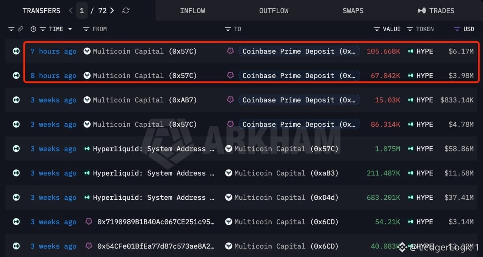Click the chain icon on the 8 hours ago row
The image size is (483, 257).
(x=16, y=75)
